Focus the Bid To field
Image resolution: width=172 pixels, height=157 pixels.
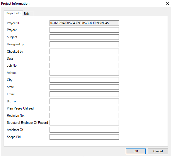point(84,101)
